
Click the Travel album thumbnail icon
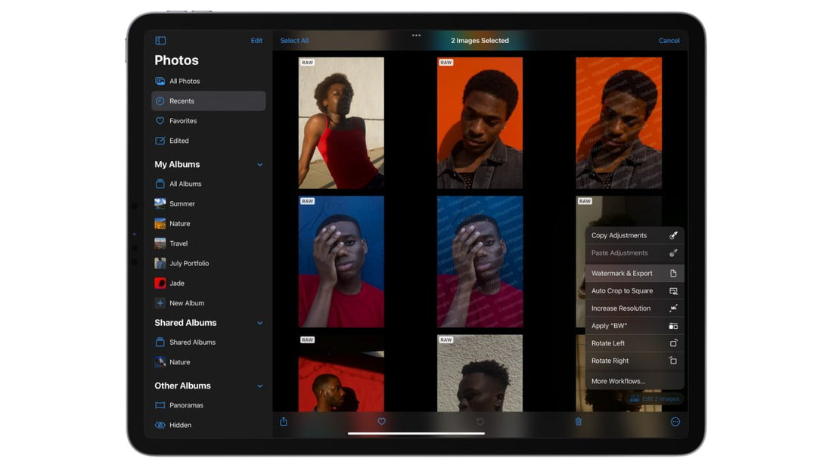pos(160,243)
